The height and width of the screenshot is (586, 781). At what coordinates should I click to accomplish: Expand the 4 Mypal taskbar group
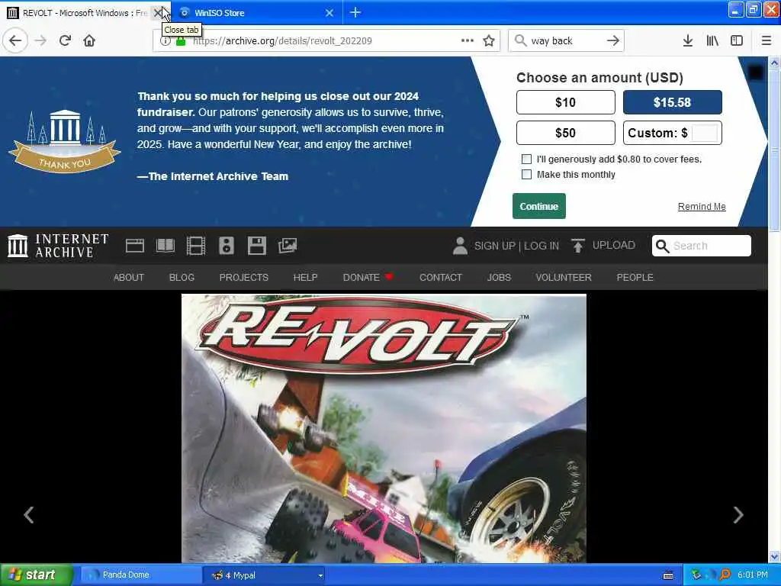pos(264,575)
